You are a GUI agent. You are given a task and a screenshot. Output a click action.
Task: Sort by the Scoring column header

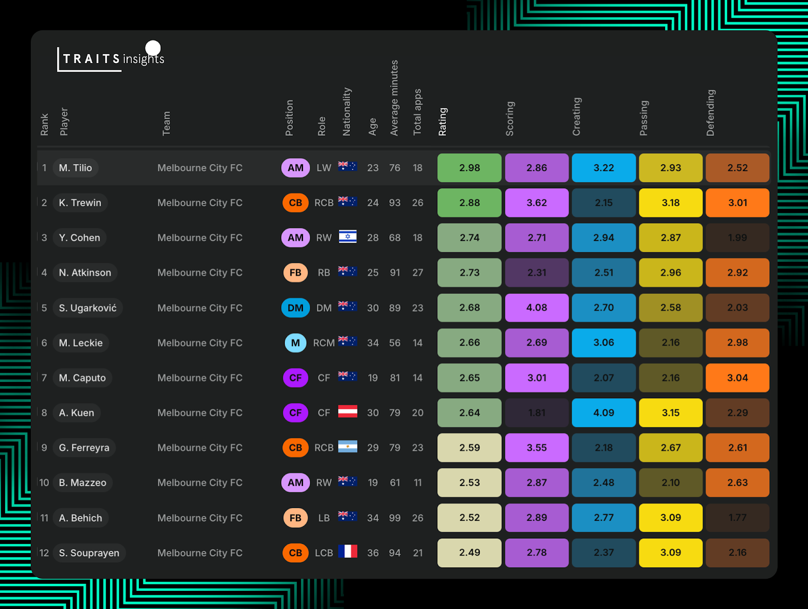click(510, 119)
